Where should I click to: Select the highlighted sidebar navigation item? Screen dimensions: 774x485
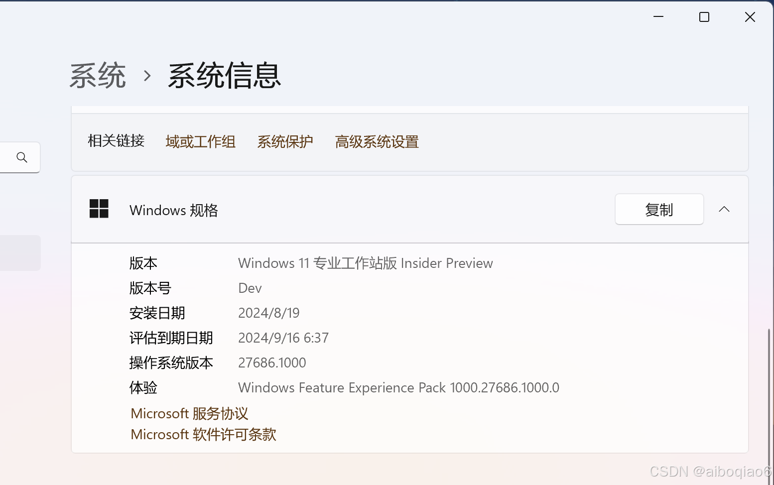[20, 253]
